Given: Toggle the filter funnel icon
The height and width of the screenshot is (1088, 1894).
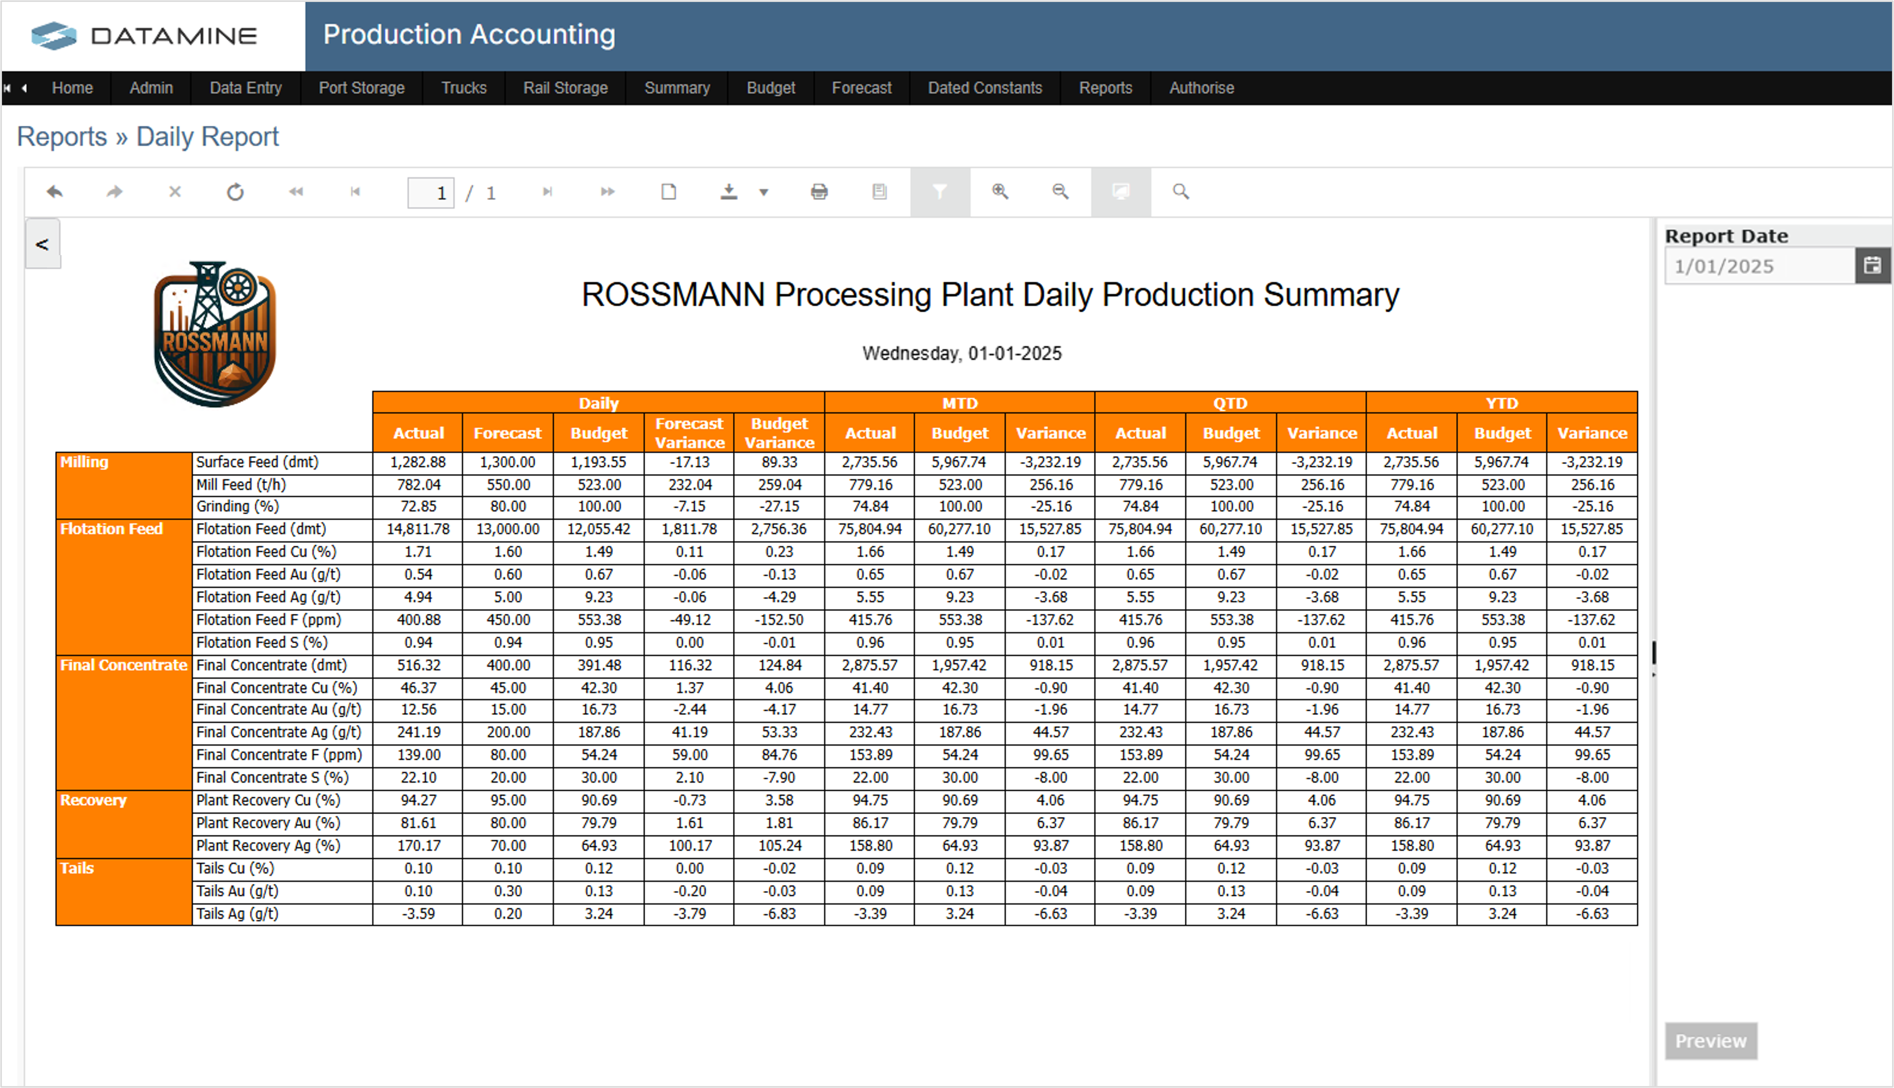Looking at the screenshot, I should pos(940,192).
